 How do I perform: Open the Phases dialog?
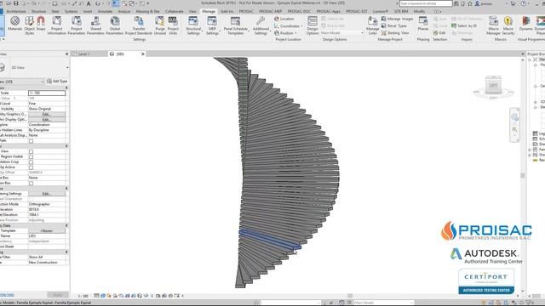423,24
